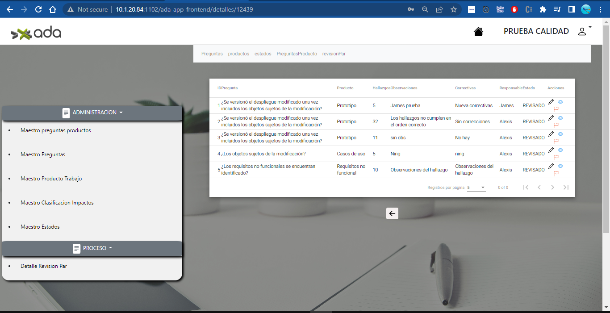The image size is (610, 313).
Task: Open the user profile menu
Action: pyautogui.click(x=583, y=31)
